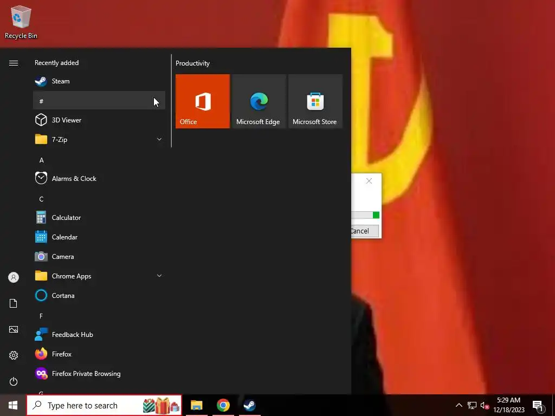Click the # letter group header
This screenshot has height=416, width=555.
99,101
